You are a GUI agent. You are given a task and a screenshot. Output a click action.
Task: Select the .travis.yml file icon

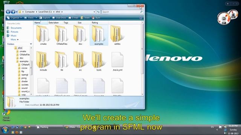tap(117, 60)
